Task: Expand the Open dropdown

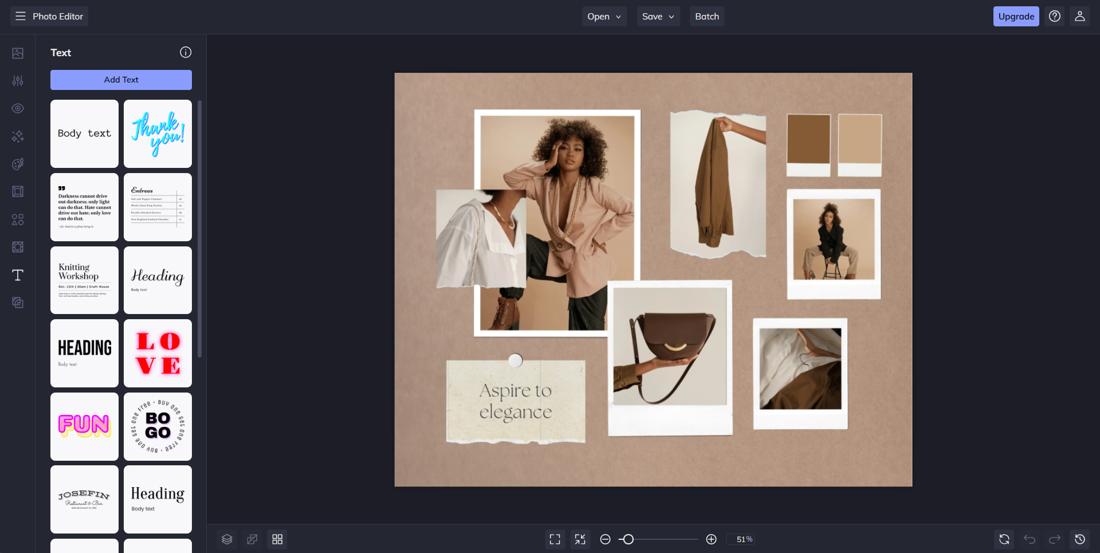Action: coord(604,16)
